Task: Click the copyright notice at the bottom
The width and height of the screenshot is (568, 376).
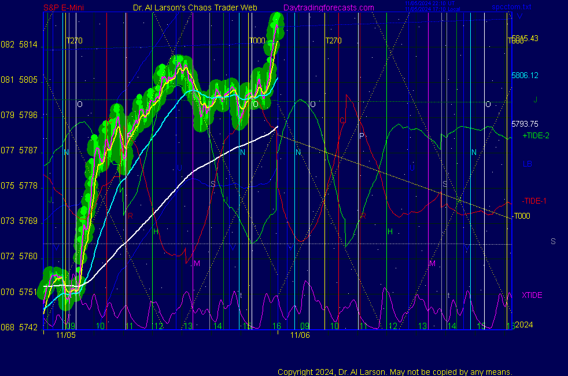Action: pyautogui.click(x=394, y=372)
